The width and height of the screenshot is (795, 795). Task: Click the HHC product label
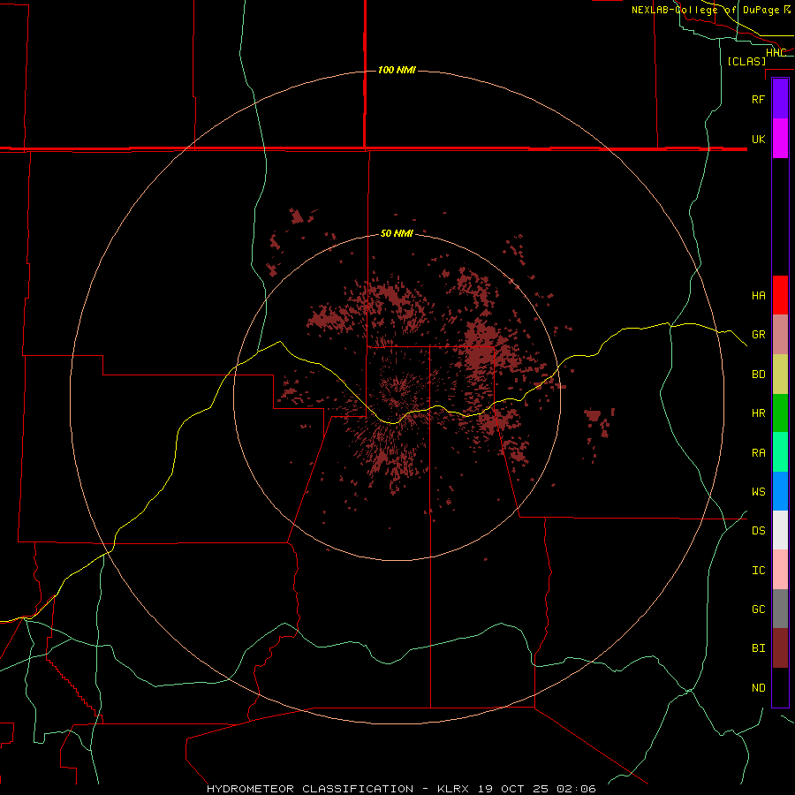tap(776, 52)
